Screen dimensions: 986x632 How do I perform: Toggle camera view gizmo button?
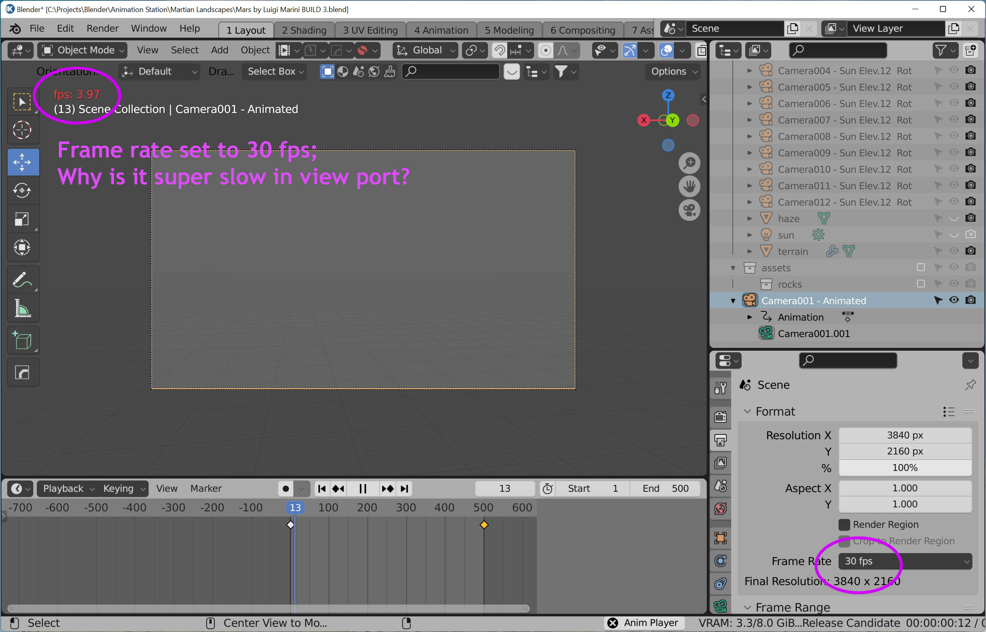click(690, 210)
